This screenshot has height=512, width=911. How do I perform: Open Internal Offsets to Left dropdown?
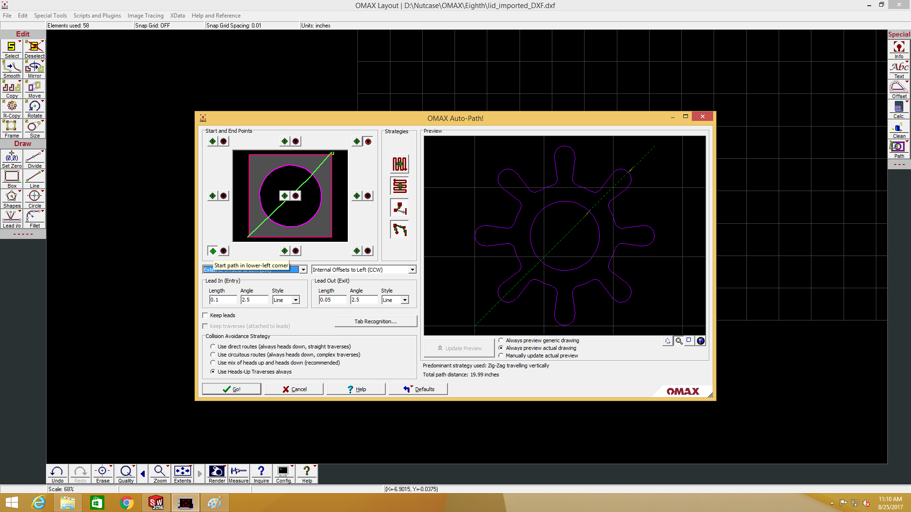412,270
